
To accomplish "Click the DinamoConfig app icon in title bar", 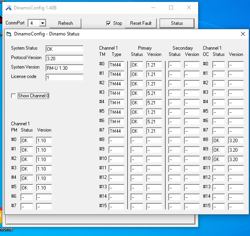I will point(9,7).
